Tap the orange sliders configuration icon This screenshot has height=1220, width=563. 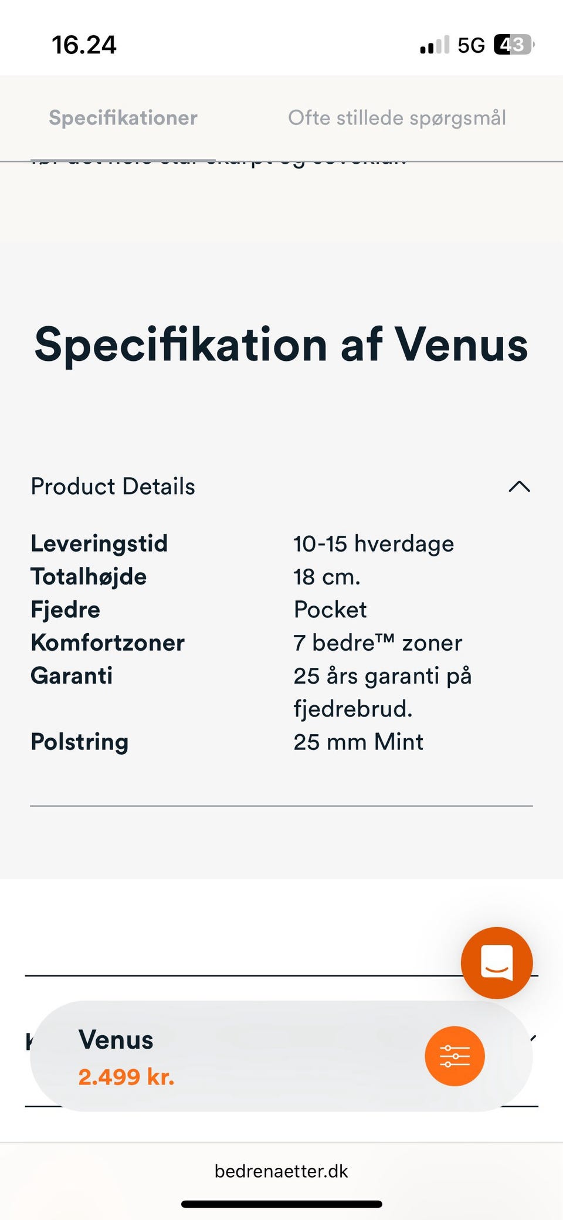pyautogui.click(x=455, y=1056)
